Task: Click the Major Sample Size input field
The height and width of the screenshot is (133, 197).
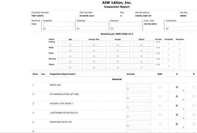Action: click(94, 48)
